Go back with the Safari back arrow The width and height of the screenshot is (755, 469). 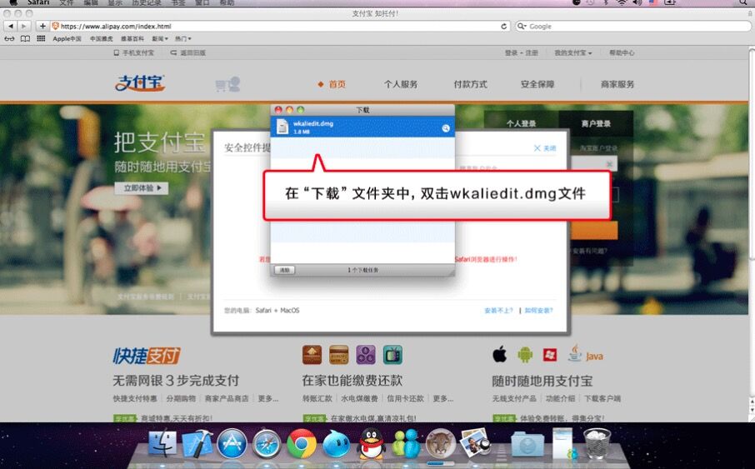click(11, 26)
